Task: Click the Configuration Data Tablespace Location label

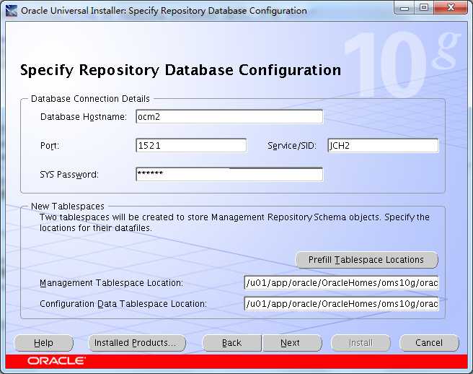Action: [123, 304]
